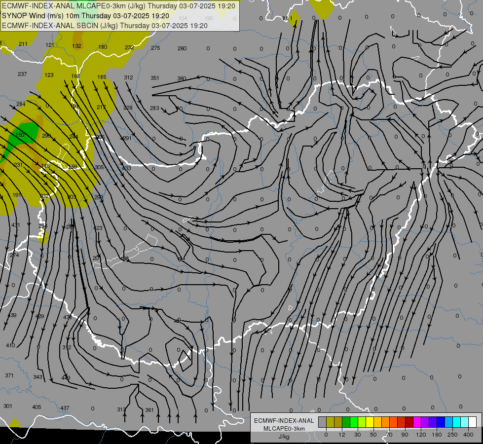Image resolution: width=483 pixels, height=444 pixels.
Task: Click the map value 423
Action: click(98, 228)
